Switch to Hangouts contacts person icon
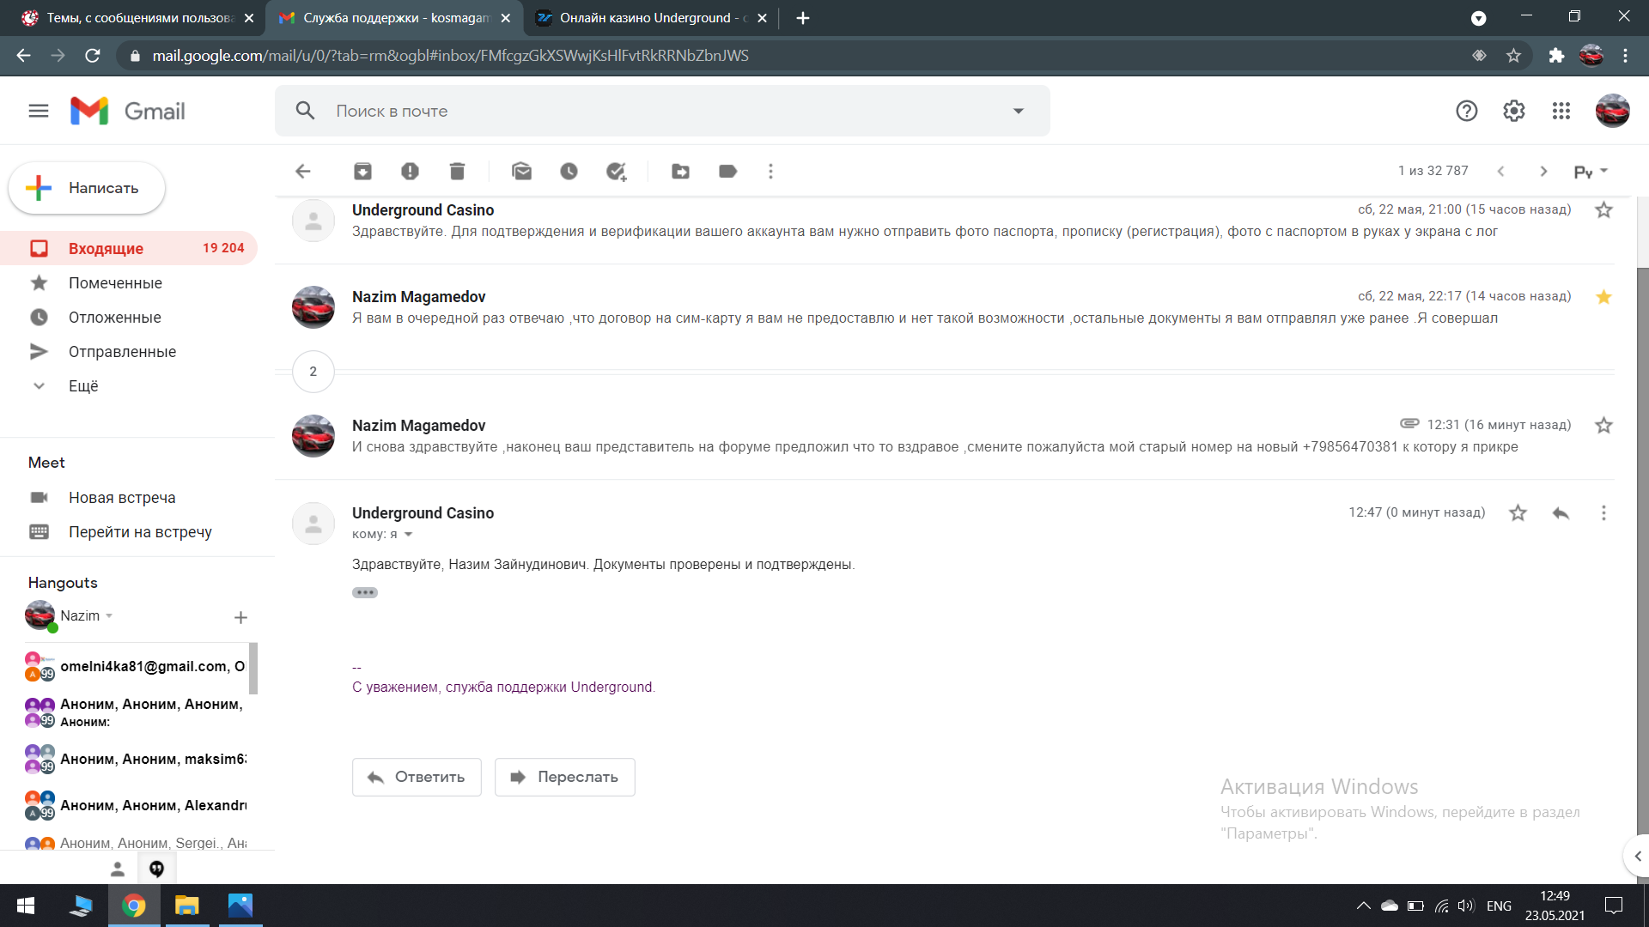This screenshot has width=1649, height=927. coord(118,869)
